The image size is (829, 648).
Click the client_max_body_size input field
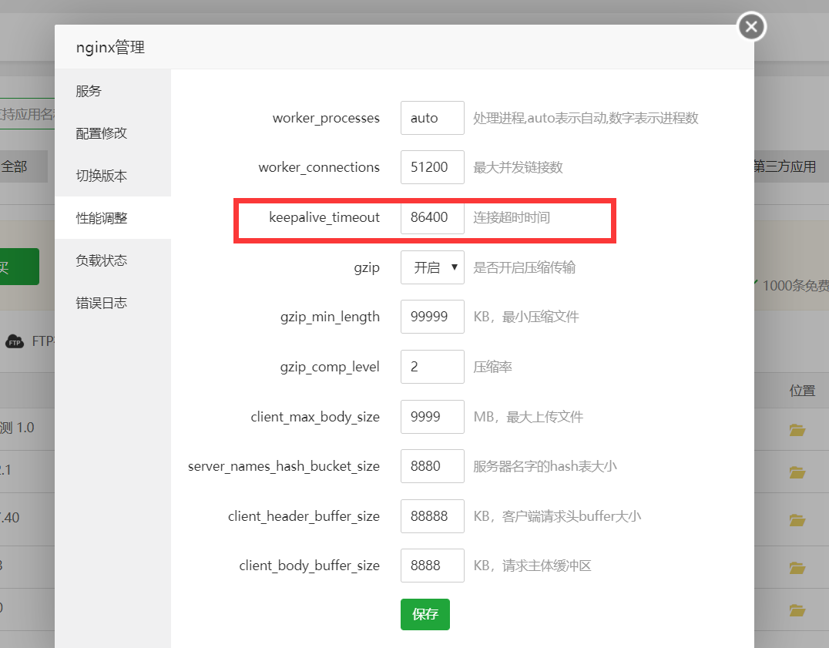pos(432,417)
